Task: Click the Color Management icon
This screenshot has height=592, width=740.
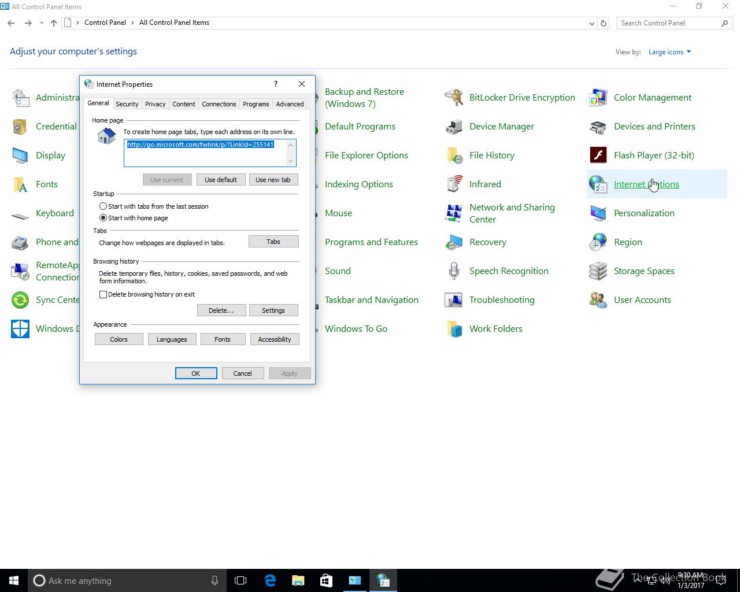Action: pyautogui.click(x=598, y=98)
